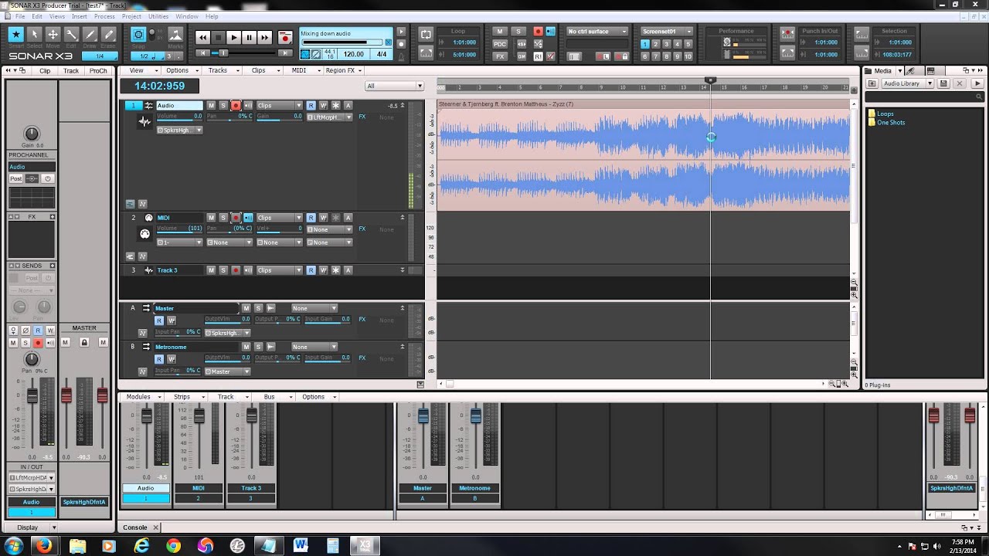Select screenset number 2 button
The height and width of the screenshot is (556, 989).
click(656, 45)
